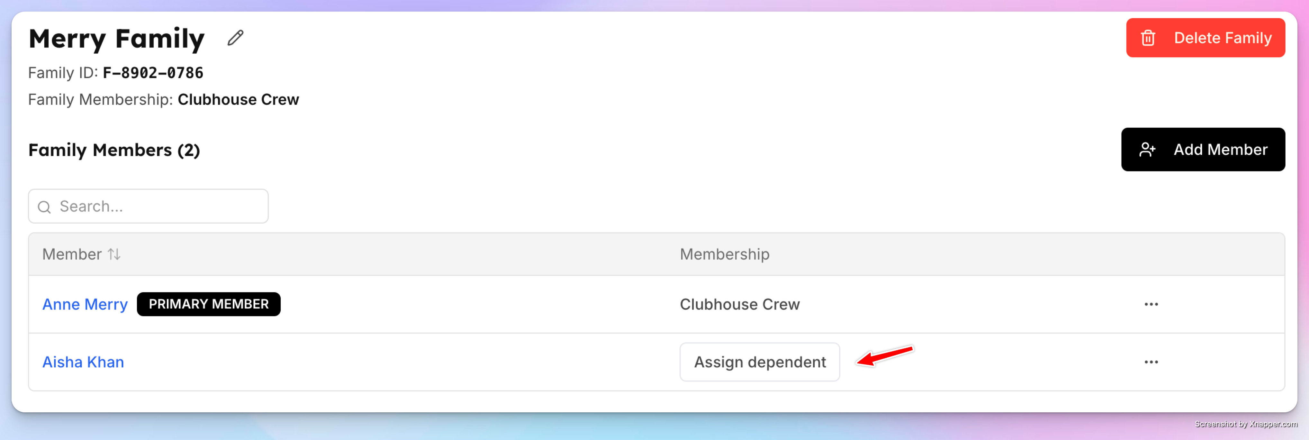Click the Screenshot by Xnapper.com watermark

point(1246,424)
